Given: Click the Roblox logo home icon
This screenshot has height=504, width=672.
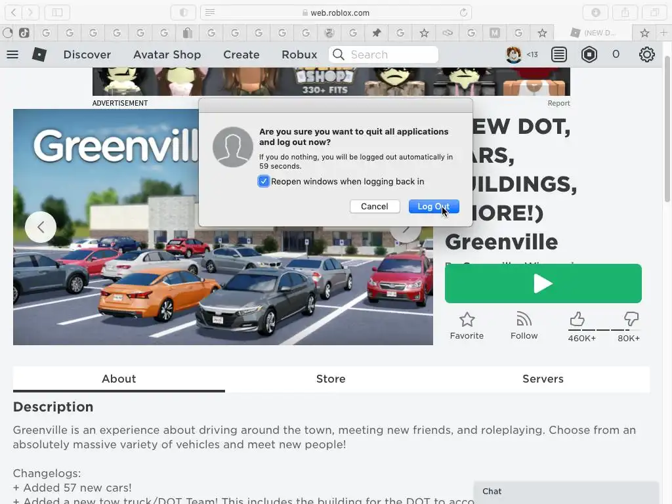Looking at the screenshot, I should 39,54.
